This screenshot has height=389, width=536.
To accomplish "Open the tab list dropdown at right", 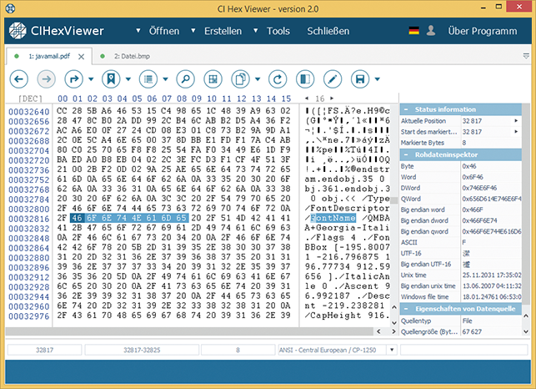I will click(526, 56).
